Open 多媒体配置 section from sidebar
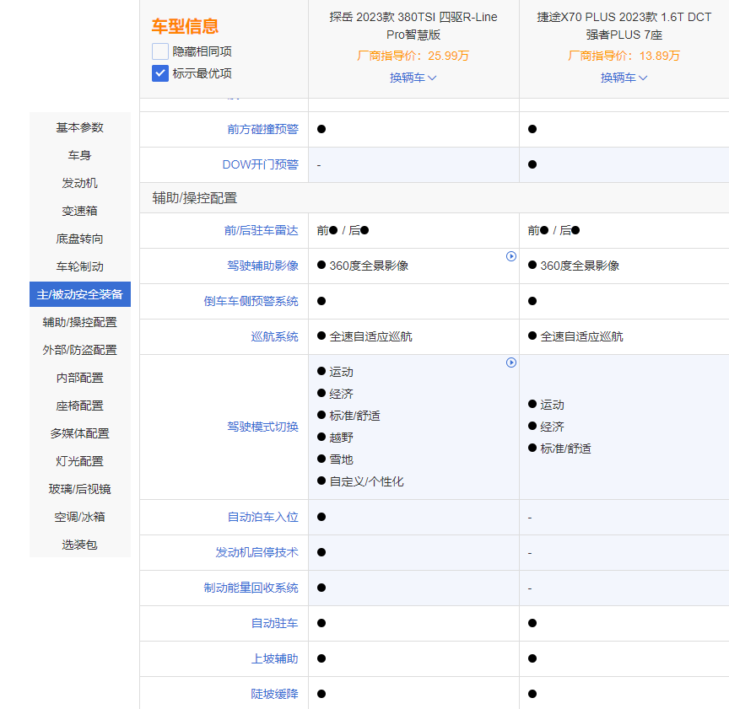Viewport: 729px width, 709px height. pyautogui.click(x=80, y=433)
